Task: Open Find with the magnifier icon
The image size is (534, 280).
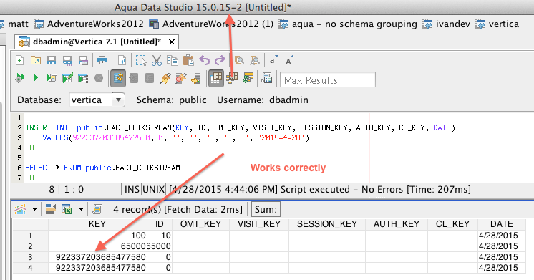Action: 239,61
